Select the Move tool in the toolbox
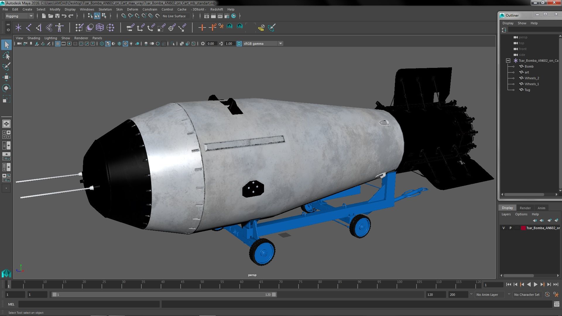 pyautogui.click(x=6, y=77)
